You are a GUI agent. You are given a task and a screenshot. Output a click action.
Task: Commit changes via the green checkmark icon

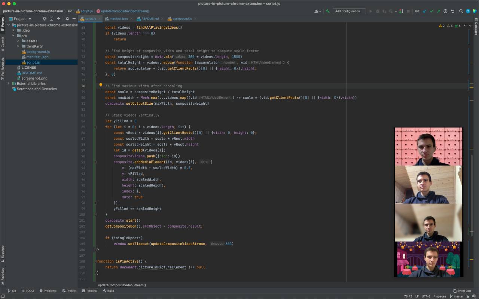click(x=431, y=11)
